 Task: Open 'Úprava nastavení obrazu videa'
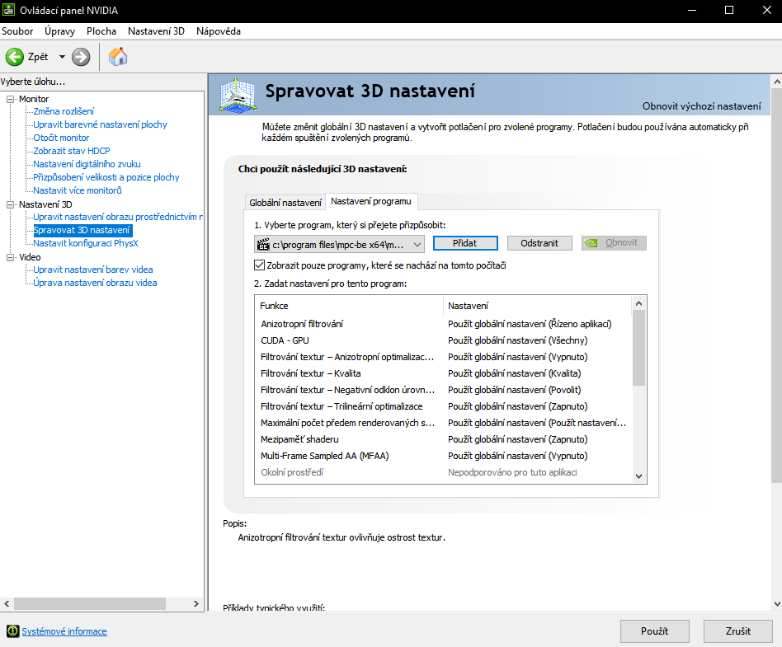pos(95,283)
